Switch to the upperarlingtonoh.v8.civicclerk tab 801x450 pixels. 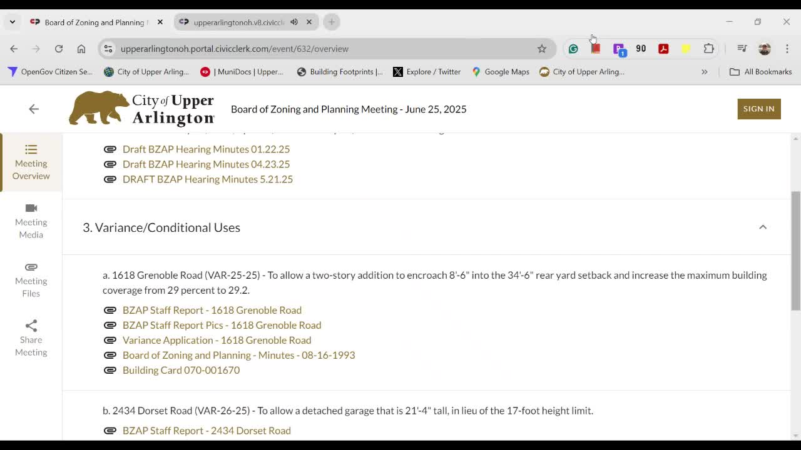pyautogui.click(x=238, y=22)
